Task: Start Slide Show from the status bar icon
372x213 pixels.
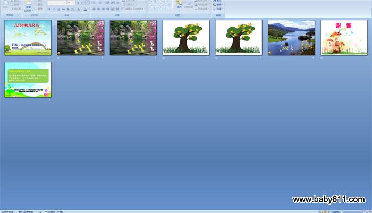Action: [x=329, y=211]
